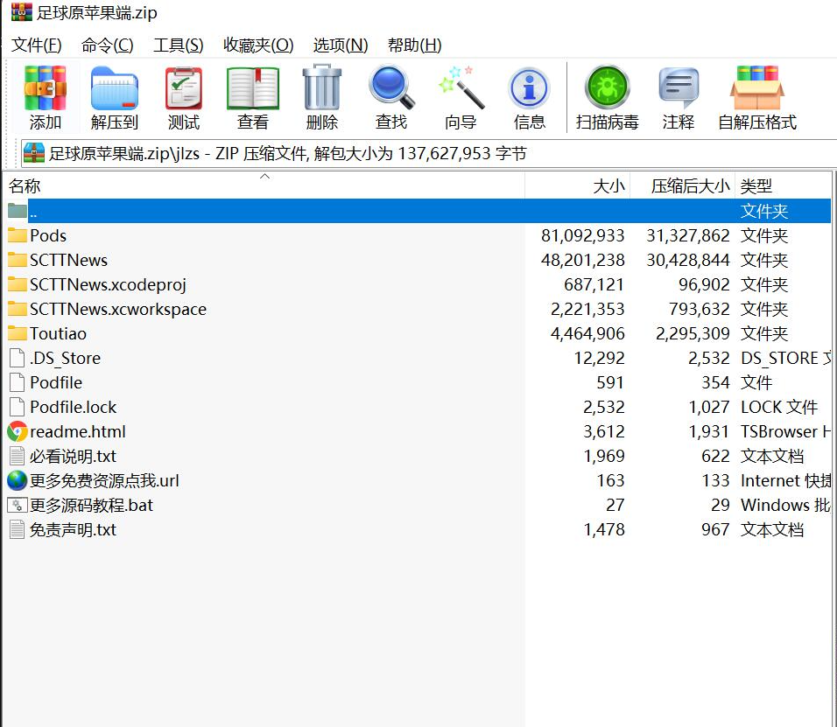Open the Find (查找) magnifier tool

pos(391,98)
